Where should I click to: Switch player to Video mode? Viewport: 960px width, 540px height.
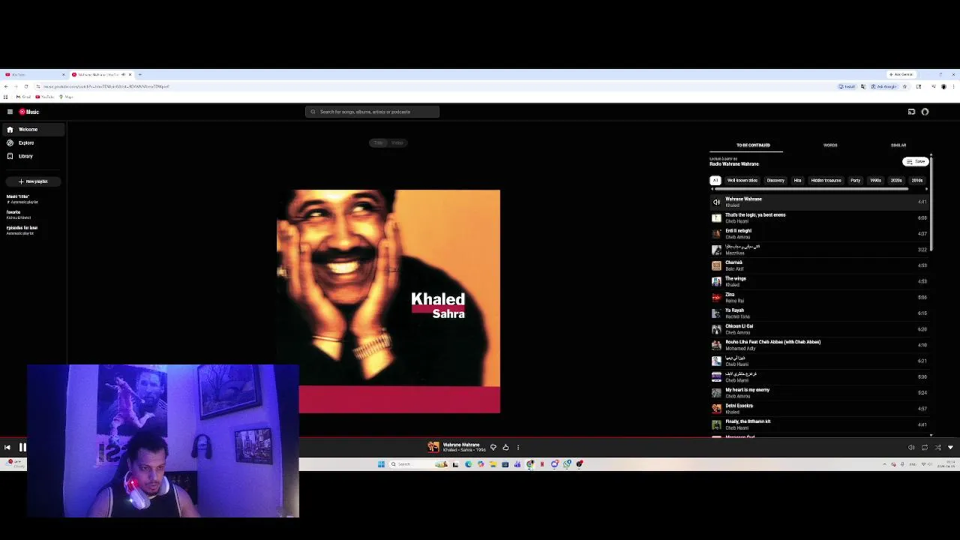point(397,142)
